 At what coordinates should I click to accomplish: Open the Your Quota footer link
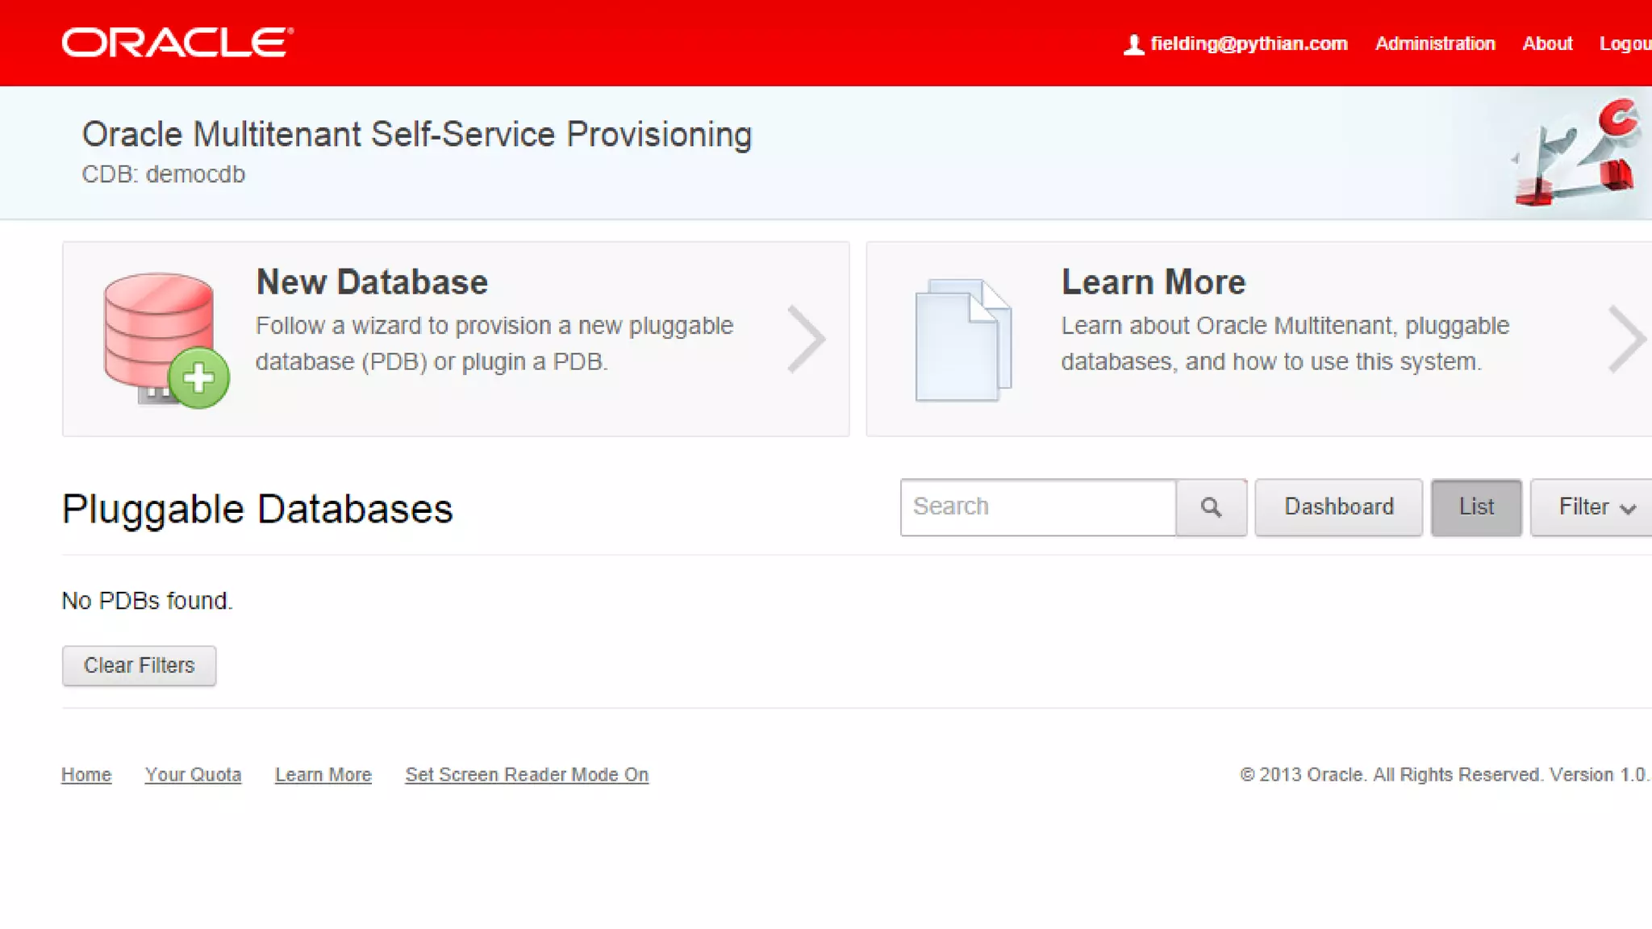pos(193,775)
